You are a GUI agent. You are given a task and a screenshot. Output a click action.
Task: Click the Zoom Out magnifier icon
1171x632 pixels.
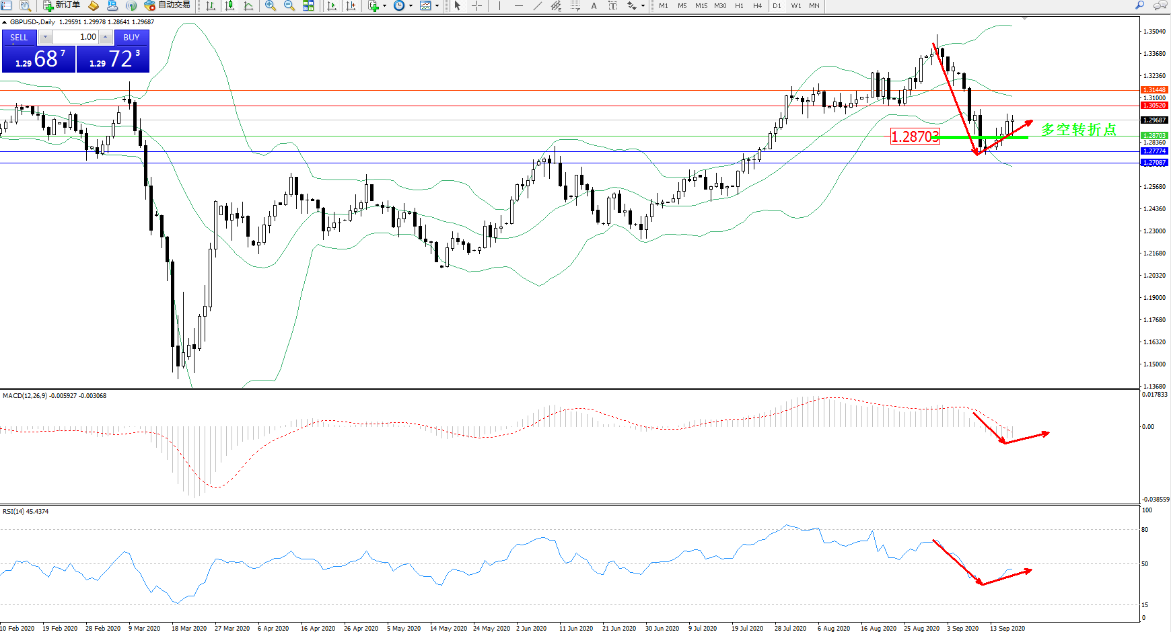289,6
